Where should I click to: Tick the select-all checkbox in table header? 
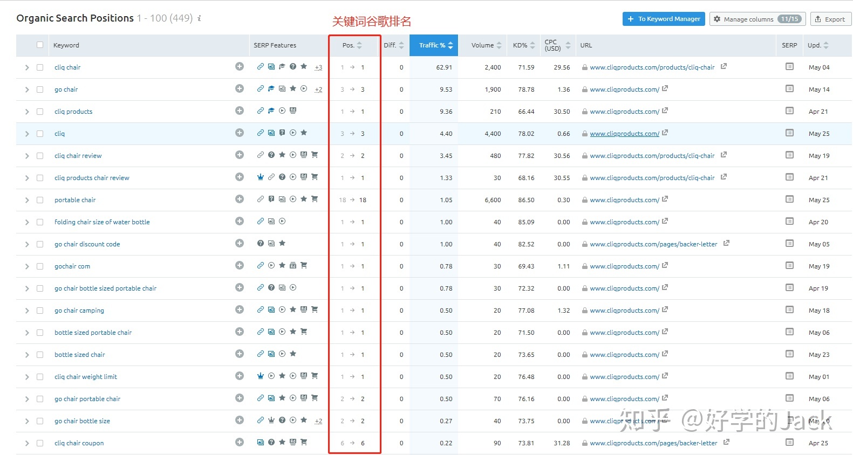(40, 45)
